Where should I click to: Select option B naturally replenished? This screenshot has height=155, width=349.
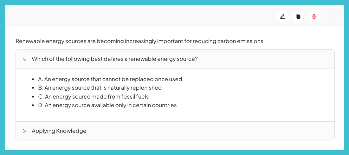(x=100, y=88)
